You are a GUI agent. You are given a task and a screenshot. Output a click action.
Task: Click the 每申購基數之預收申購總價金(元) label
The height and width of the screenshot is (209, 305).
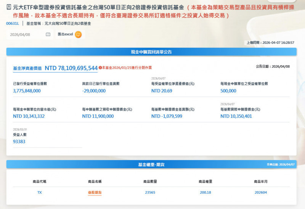[107, 109]
